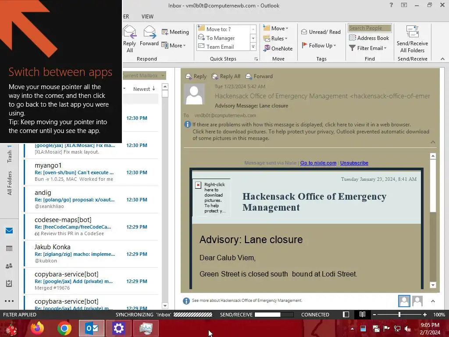Click Forward in the reading pane

(259, 76)
